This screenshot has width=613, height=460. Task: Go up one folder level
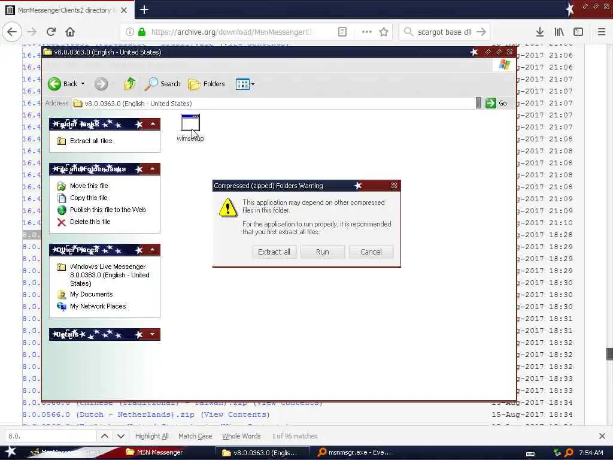[130, 84]
